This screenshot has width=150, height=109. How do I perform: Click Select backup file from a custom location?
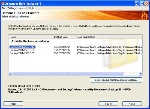click(116, 80)
